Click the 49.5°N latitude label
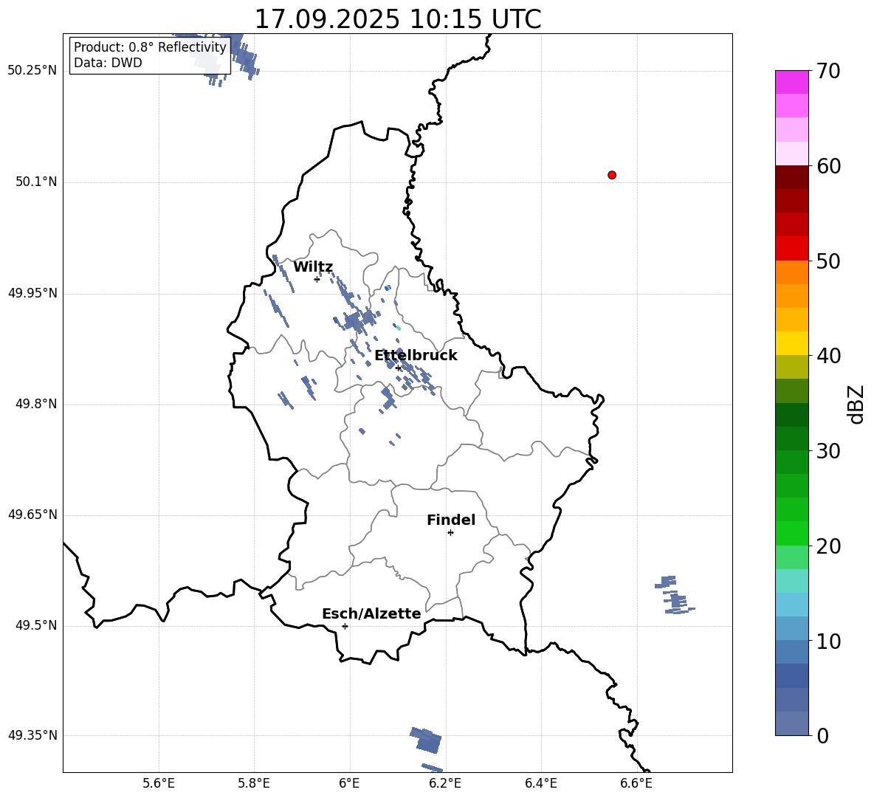The image size is (874, 798). [x=36, y=625]
